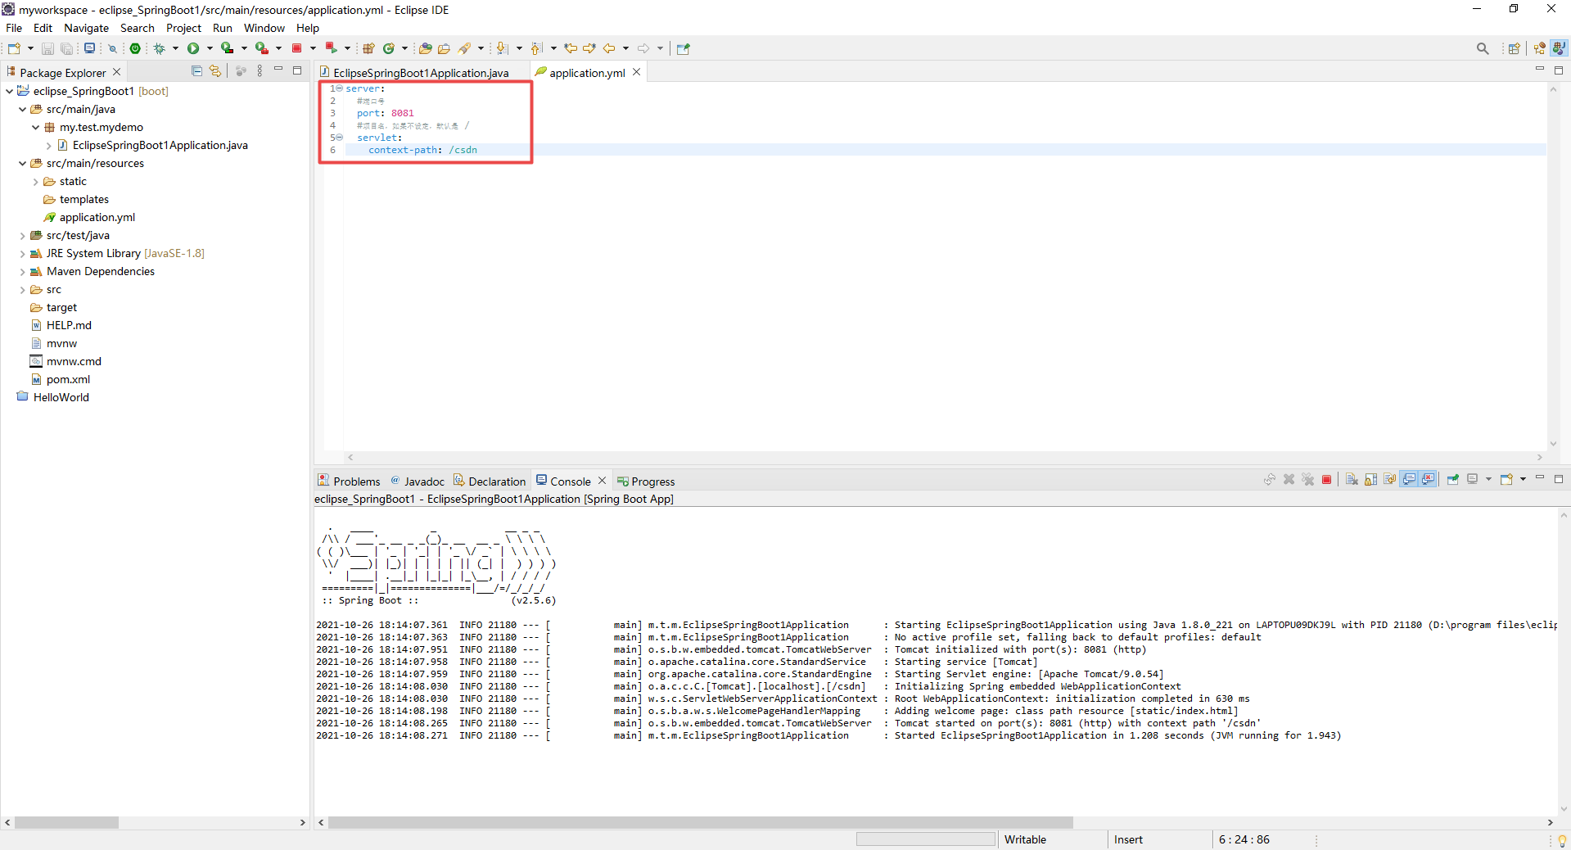Click the console horizontal scrollbar thumb
Screen dimensions: 1571x850
700,822
